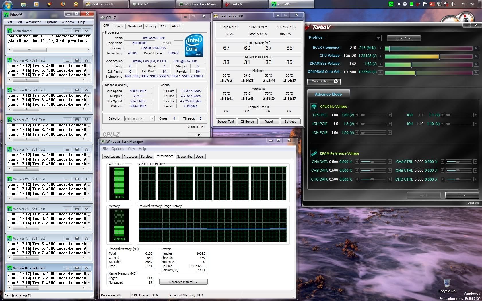Screen dimensions: 482x301
Task: Click Reset in Real Temp
Action: click(x=269, y=122)
